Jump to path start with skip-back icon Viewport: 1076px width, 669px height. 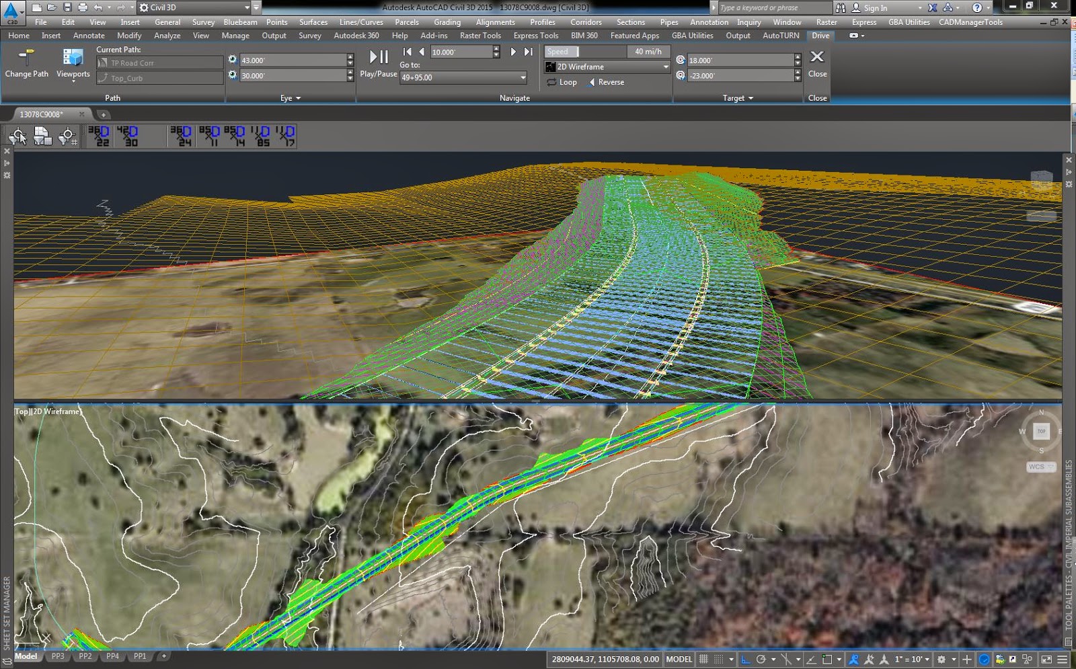pos(407,52)
